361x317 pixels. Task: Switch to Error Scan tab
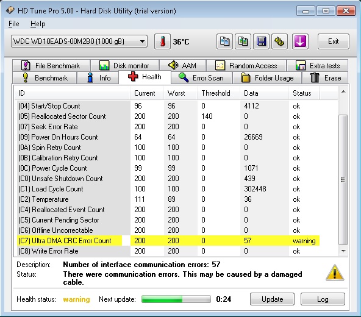(x=202, y=78)
